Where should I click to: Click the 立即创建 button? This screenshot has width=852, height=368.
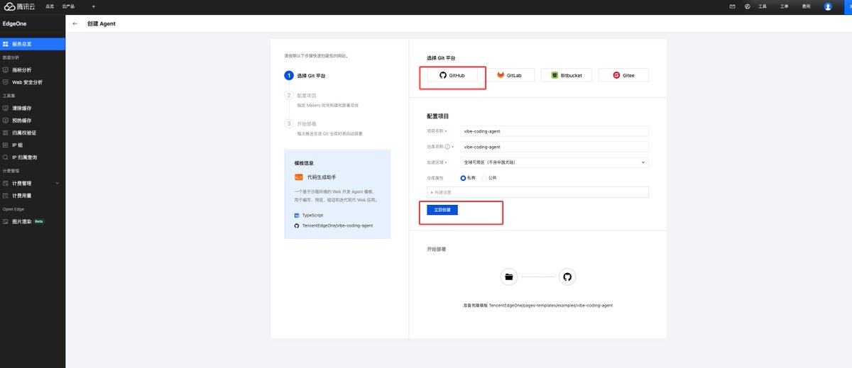tap(442, 210)
